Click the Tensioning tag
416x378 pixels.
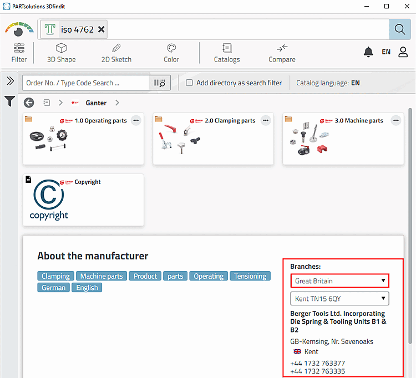pyautogui.click(x=250, y=276)
